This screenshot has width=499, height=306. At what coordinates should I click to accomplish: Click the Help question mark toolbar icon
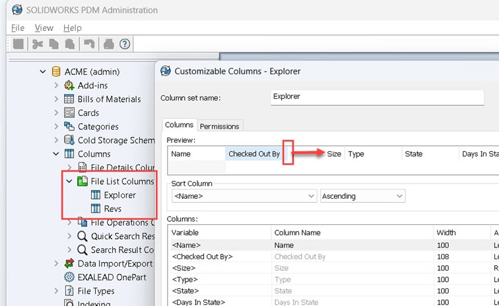pyautogui.click(x=125, y=44)
